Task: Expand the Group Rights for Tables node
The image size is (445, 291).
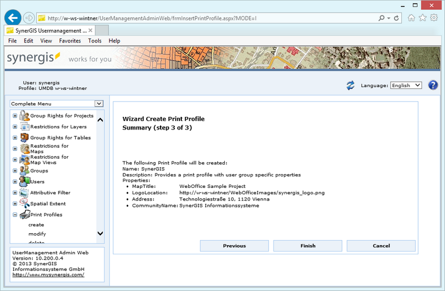Action: click(x=15, y=138)
